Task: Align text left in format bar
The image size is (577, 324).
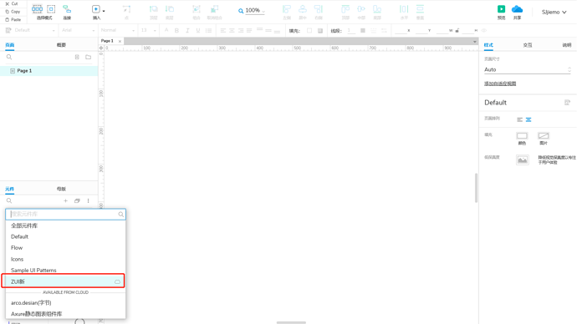Action: coord(223,31)
